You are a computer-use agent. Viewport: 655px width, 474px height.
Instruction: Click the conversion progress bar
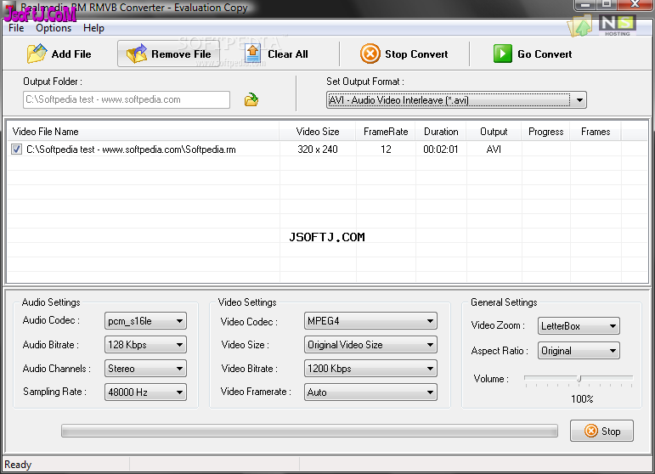click(x=309, y=431)
